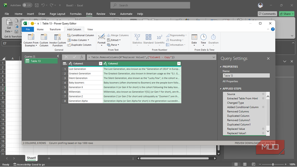This screenshot has width=297, height=167.
Task: Open settings for Added Conditional Column step
Action: (263, 107)
